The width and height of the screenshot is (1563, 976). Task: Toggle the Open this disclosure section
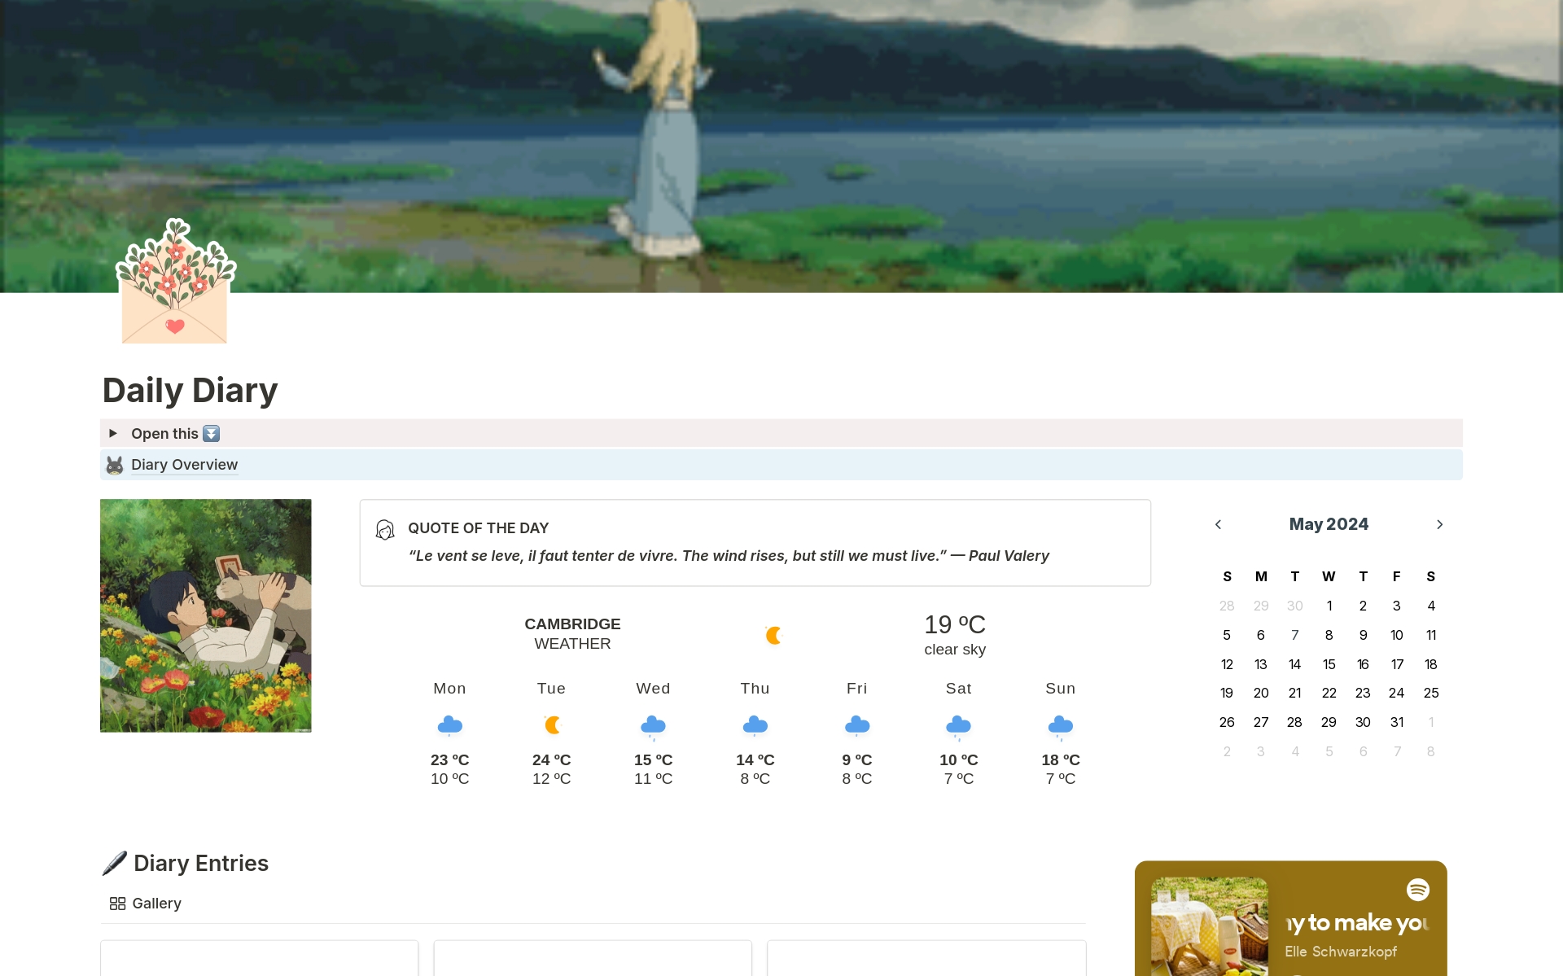[x=112, y=431]
